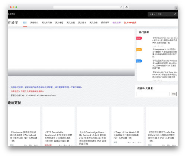Click the large banner slider area
186x157 pixels.
pyautogui.click(x=71, y=52)
